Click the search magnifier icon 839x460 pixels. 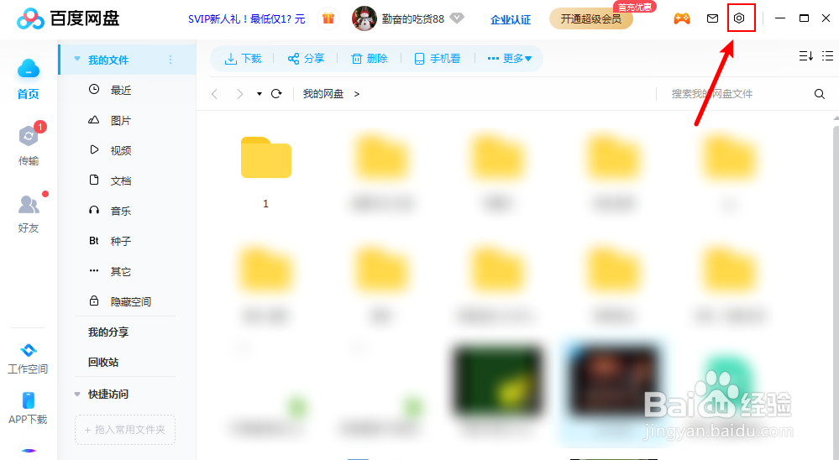pyautogui.click(x=819, y=94)
